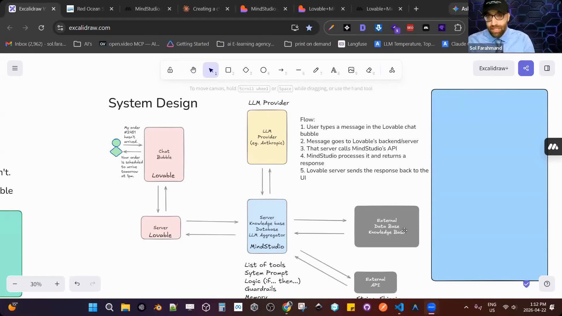Pick the Diamond shape tool
Screen dimensions: 562x316
(246, 70)
